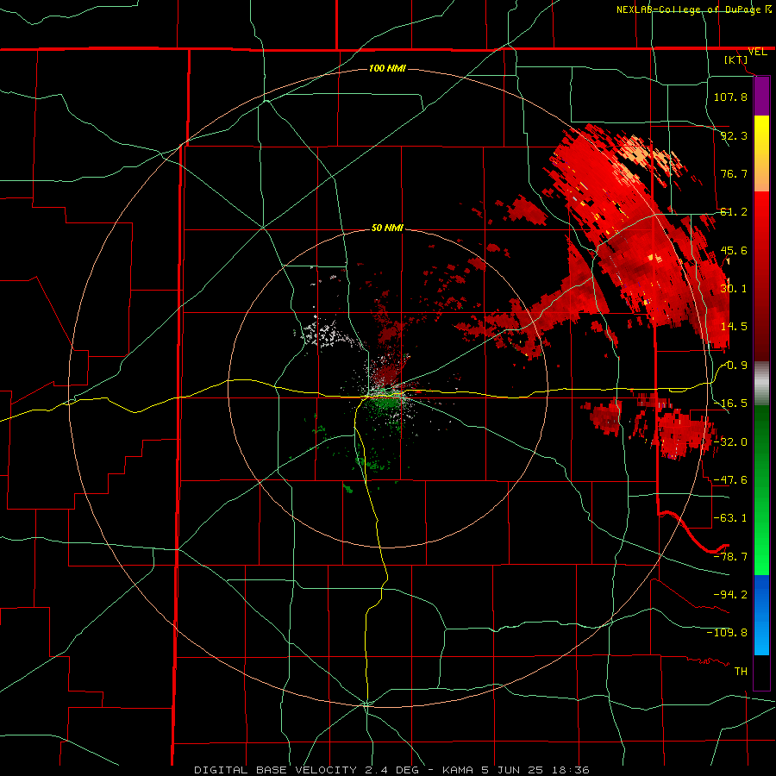Click the [KT] units label
The width and height of the screenshot is (776, 776).
click(735, 59)
